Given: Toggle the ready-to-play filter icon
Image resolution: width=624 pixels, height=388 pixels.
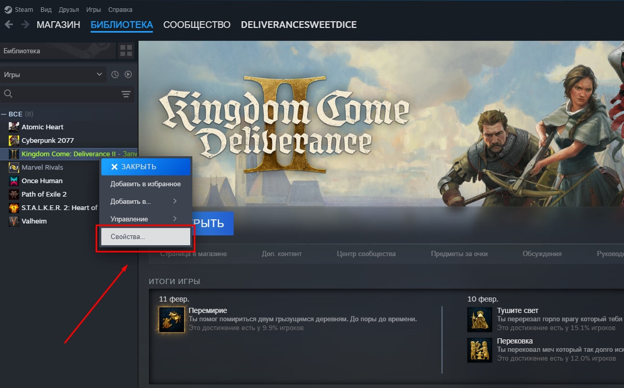Looking at the screenshot, I should [128, 74].
